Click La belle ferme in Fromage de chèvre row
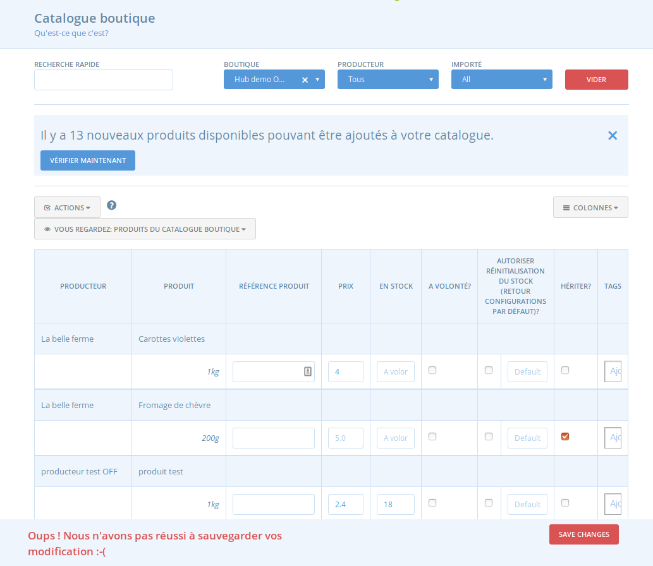 67,406
